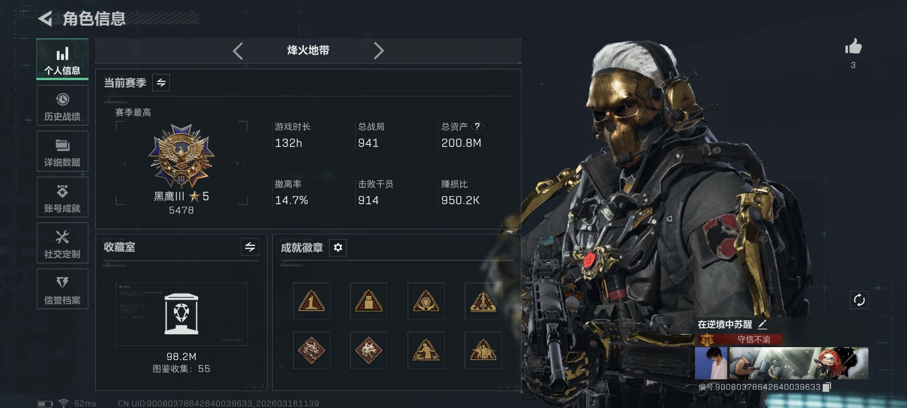Open achievement badge (成就徽章) settings gear
The height and width of the screenshot is (408, 907).
click(338, 247)
